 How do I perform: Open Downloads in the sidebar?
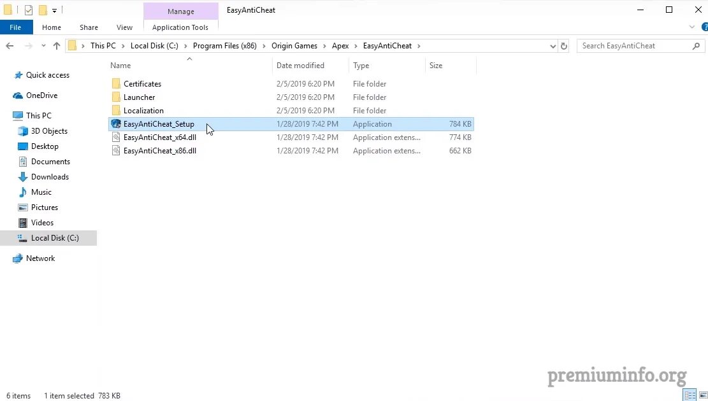(x=50, y=178)
